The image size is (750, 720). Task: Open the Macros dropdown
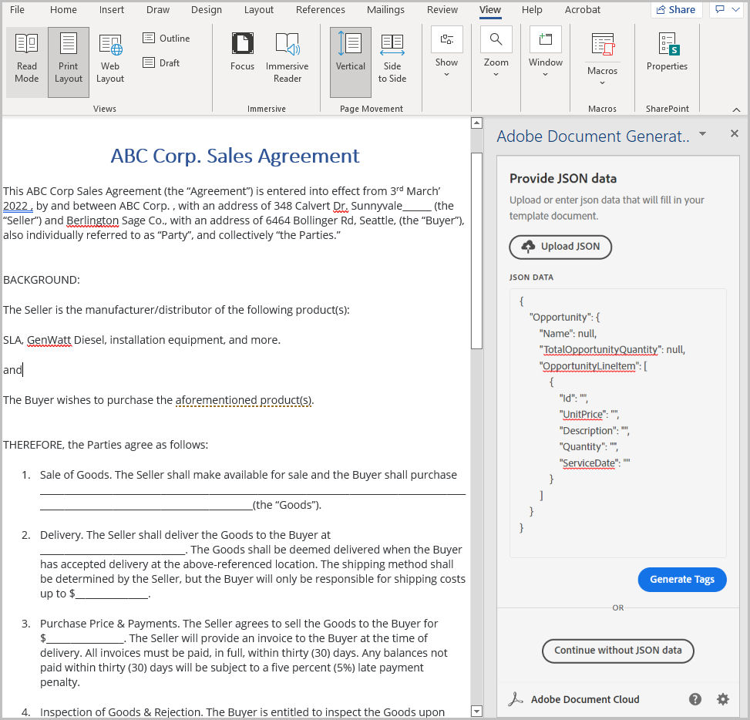(x=602, y=59)
